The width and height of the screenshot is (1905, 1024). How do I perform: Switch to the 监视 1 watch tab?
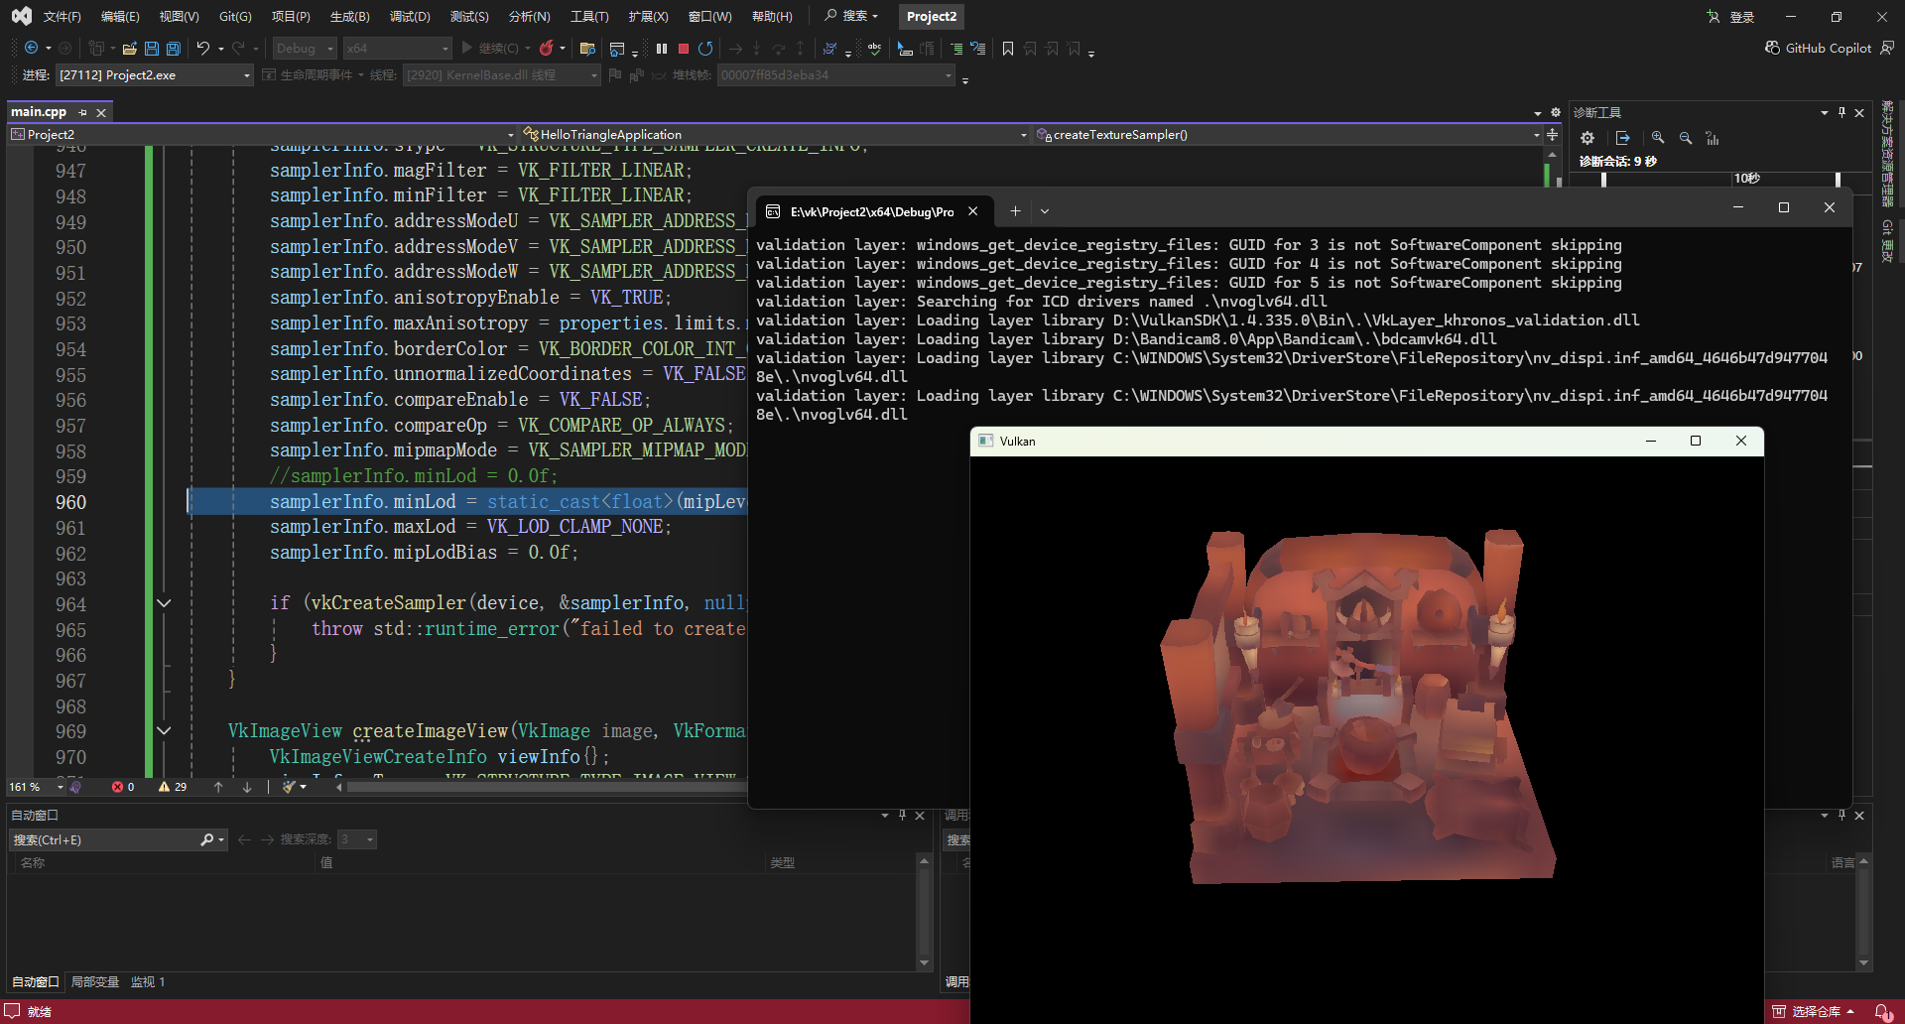coord(148,981)
